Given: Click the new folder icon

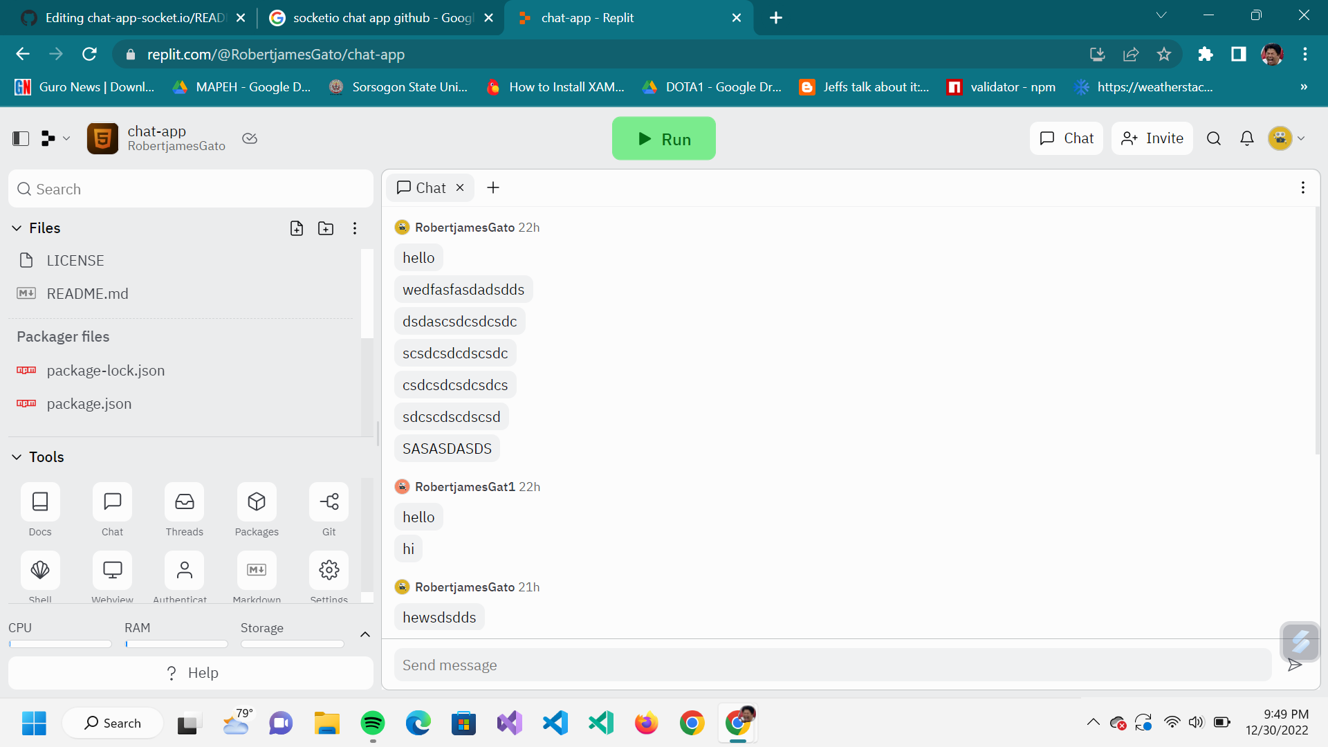Looking at the screenshot, I should 326,228.
